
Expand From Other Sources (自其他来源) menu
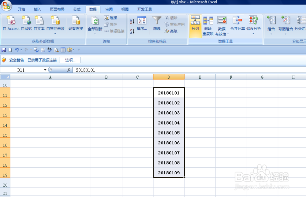(x=55, y=34)
